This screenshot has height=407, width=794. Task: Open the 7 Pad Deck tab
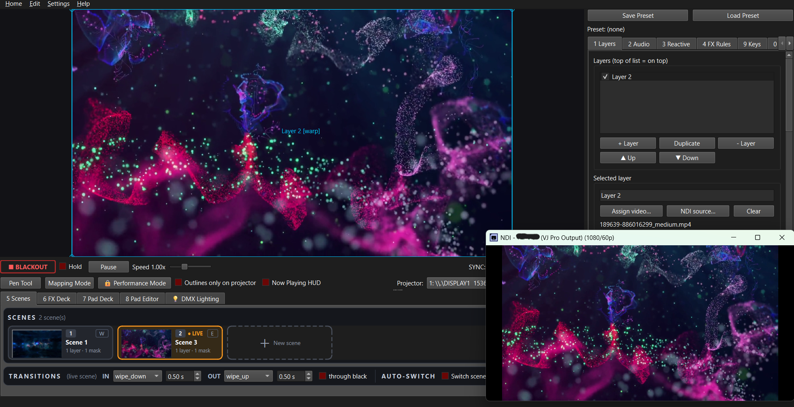pos(98,299)
